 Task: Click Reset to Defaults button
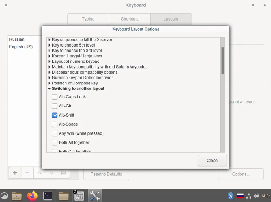(x=106, y=174)
